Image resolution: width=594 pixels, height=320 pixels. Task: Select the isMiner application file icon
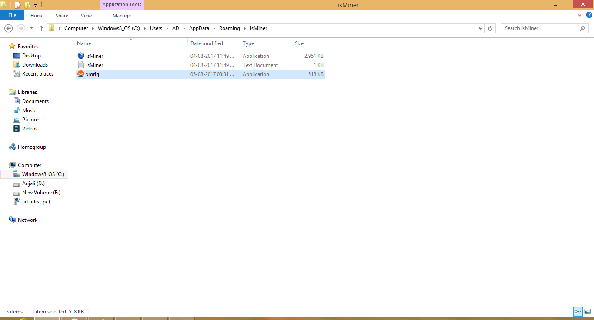coord(81,56)
